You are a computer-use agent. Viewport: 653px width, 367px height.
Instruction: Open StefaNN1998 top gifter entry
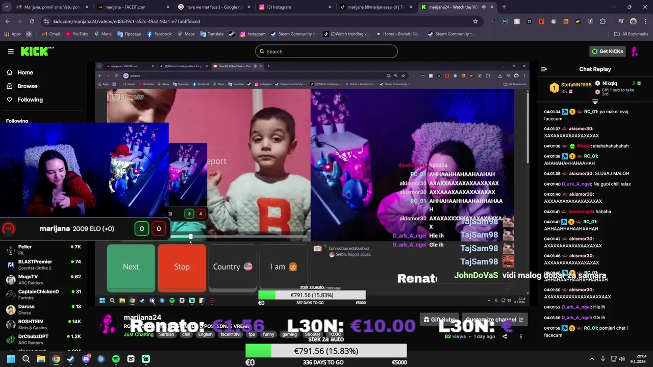(570, 88)
